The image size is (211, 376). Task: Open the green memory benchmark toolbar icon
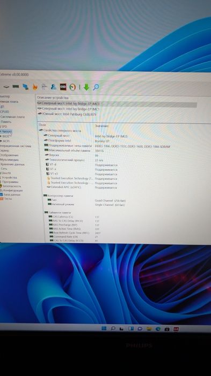click(x=16, y=87)
